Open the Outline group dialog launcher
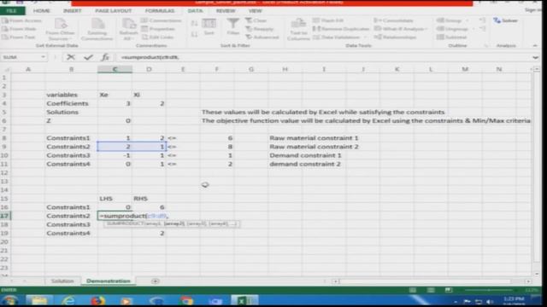The height and width of the screenshot is (307, 547). [x=486, y=45]
